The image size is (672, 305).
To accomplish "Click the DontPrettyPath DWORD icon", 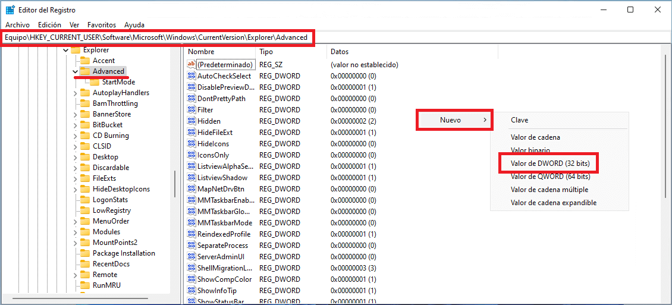I will (191, 99).
